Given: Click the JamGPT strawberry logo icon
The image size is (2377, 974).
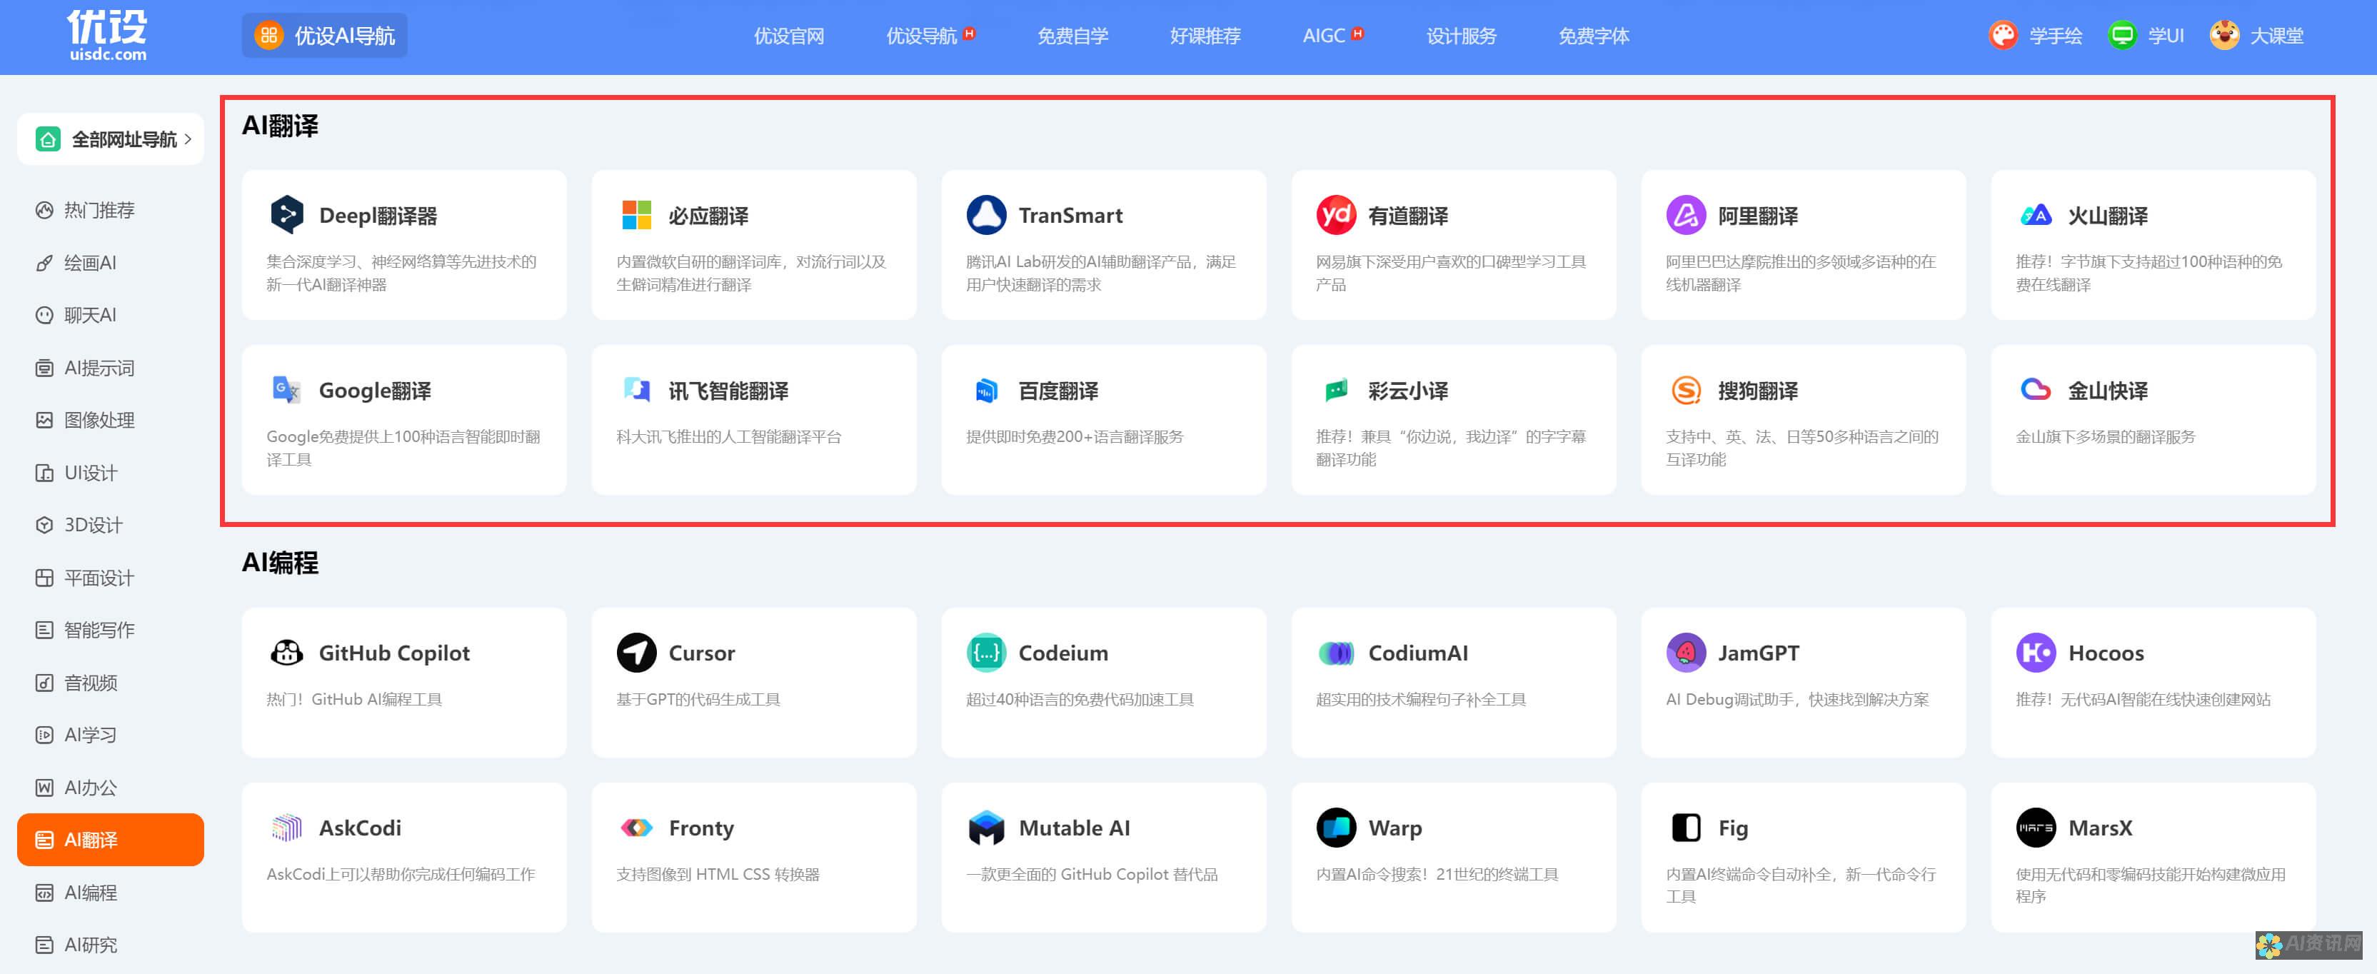Looking at the screenshot, I should [1685, 652].
